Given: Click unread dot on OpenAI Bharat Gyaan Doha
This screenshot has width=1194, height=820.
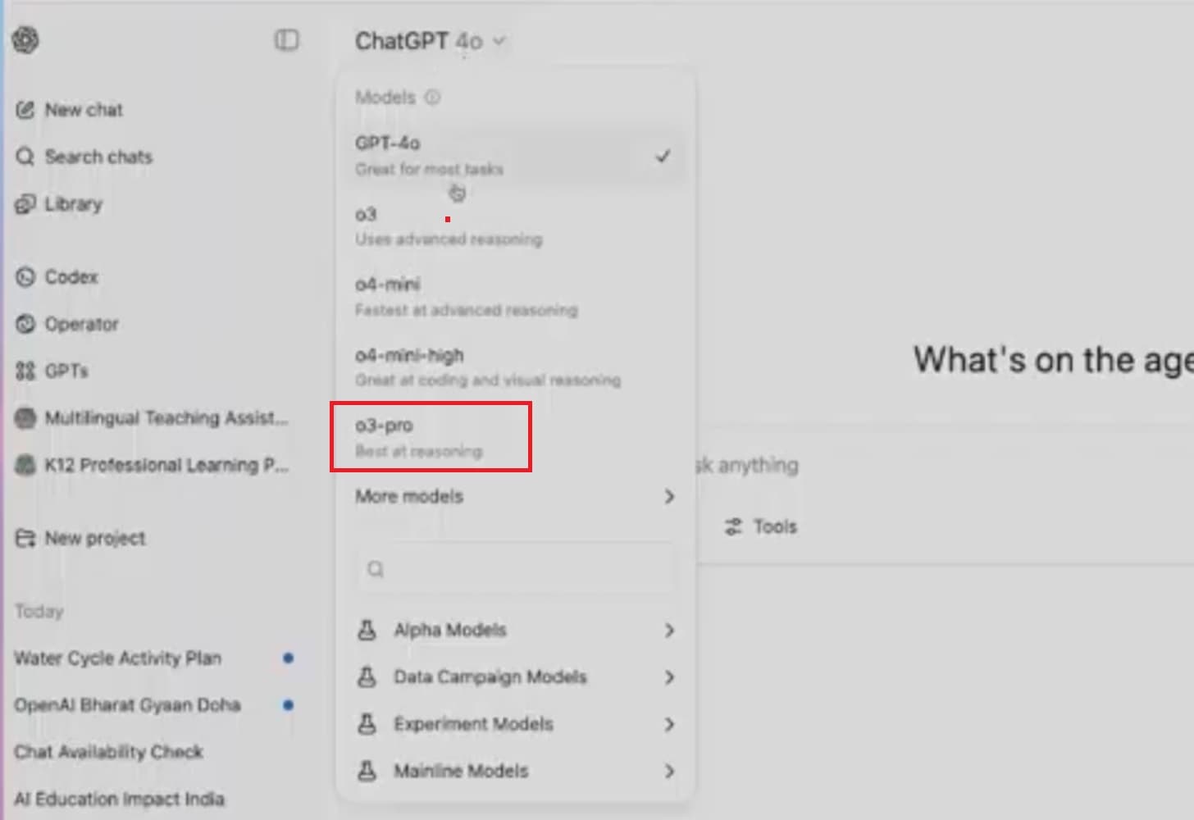Looking at the screenshot, I should 288,704.
